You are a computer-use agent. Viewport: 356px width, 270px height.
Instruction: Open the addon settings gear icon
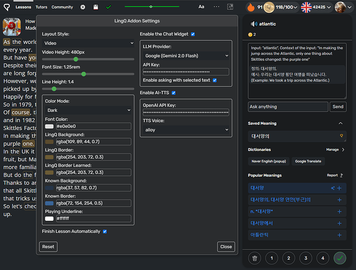83,7
